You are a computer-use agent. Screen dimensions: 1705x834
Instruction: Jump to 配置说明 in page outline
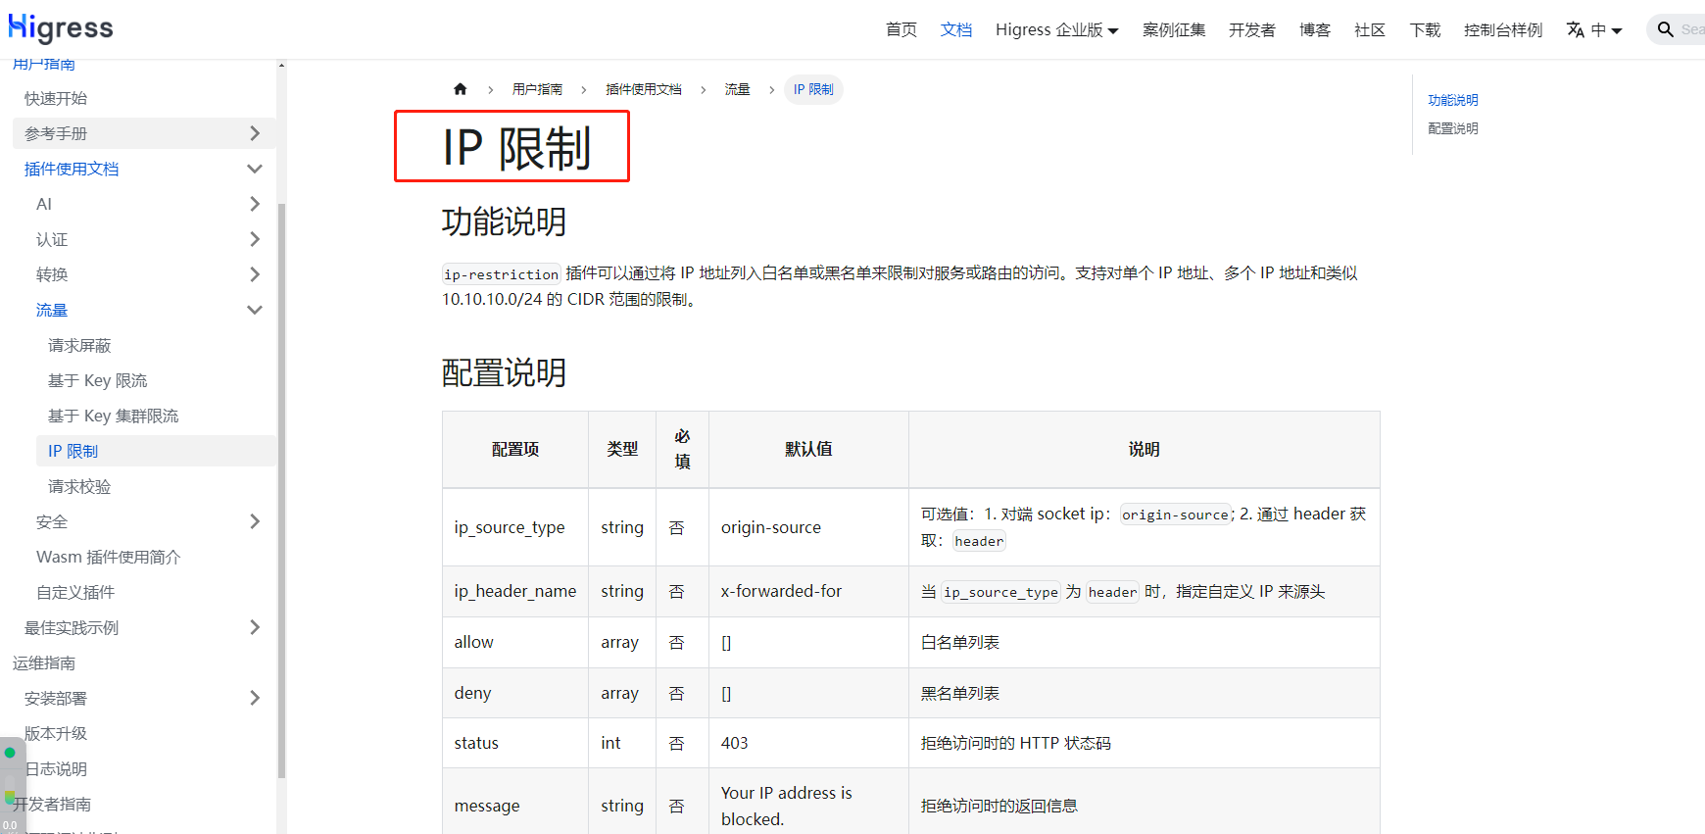coord(1452,128)
